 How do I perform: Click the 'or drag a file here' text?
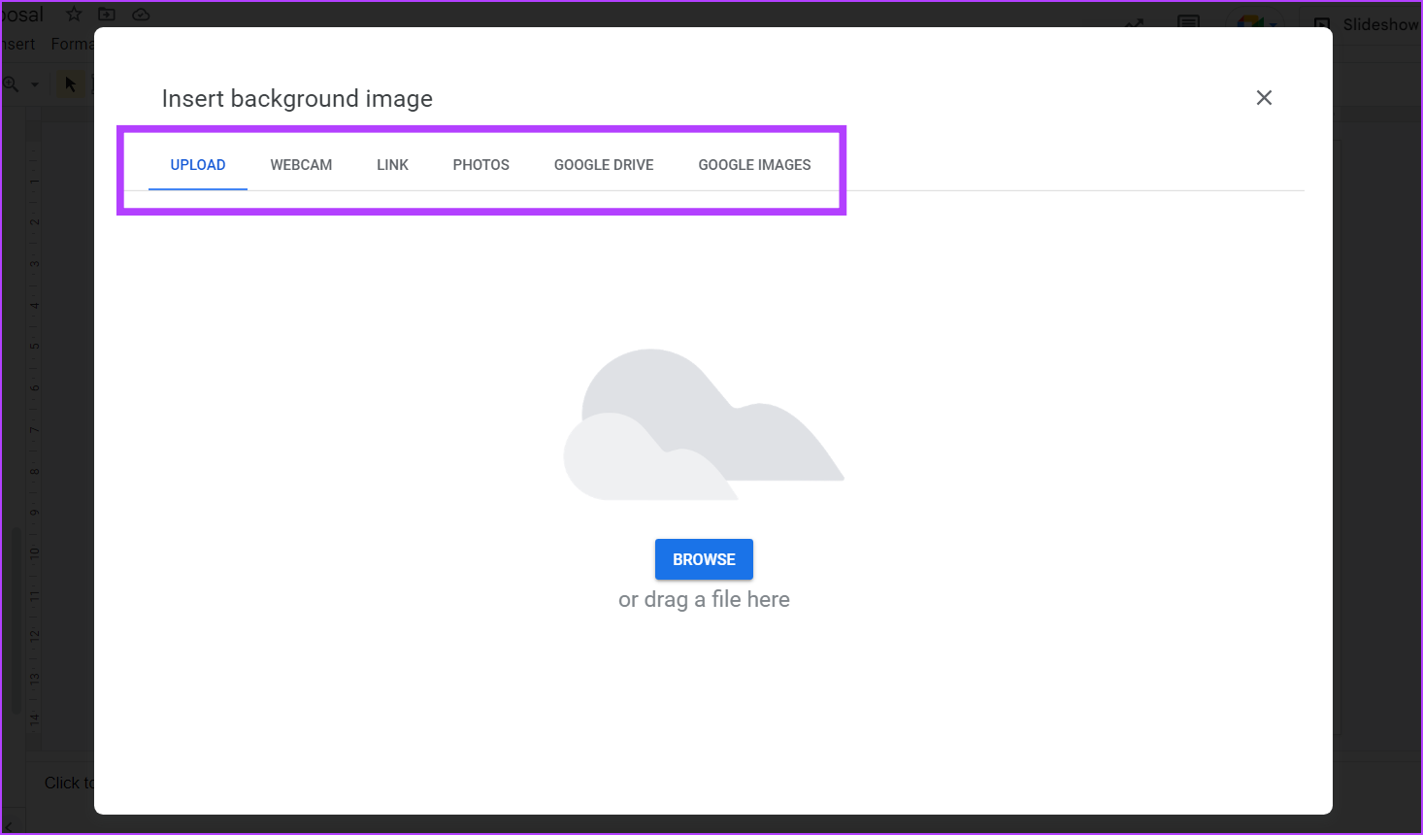tap(704, 600)
